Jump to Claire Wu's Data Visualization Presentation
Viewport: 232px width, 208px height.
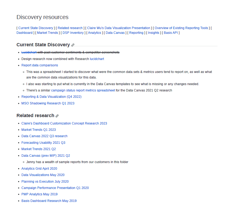pos(119,28)
